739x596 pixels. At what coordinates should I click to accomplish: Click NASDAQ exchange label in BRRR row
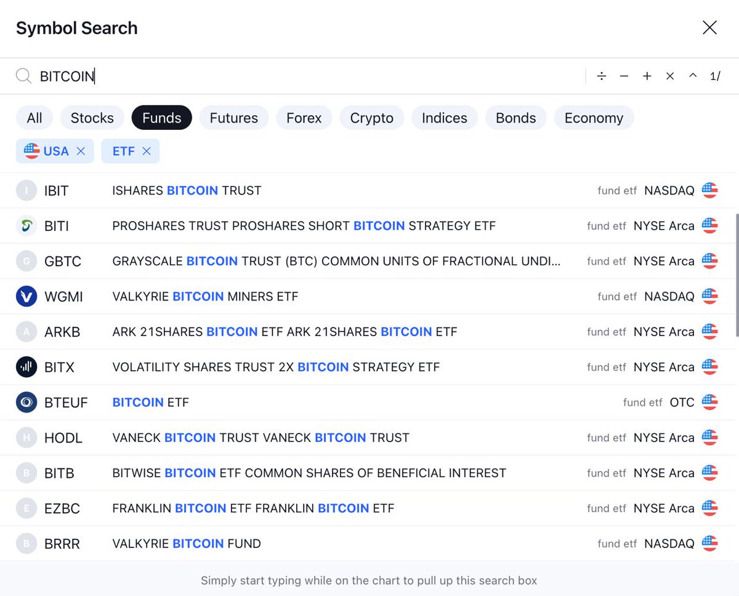(x=669, y=544)
